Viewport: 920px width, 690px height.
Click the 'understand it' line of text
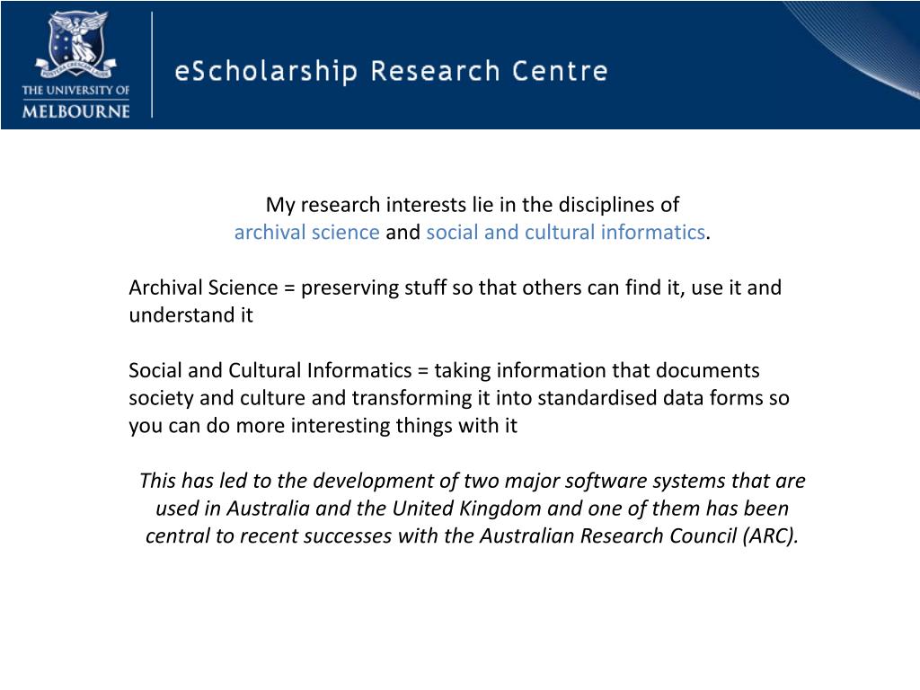click(x=190, y=315)
